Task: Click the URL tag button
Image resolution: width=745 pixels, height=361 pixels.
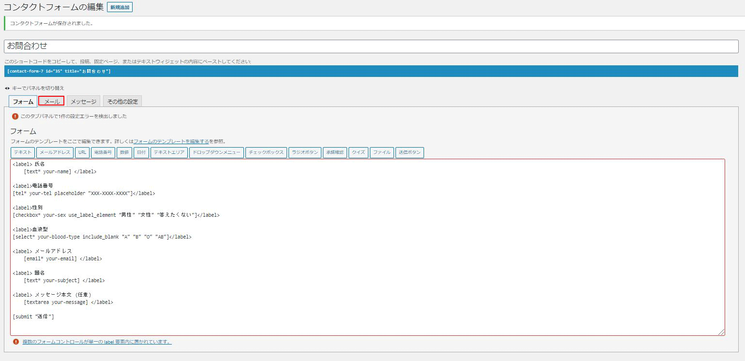Action: tap(82, 152)
